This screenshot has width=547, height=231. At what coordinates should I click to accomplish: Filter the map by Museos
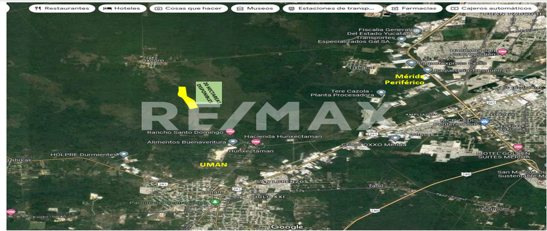tap(255, 8)
